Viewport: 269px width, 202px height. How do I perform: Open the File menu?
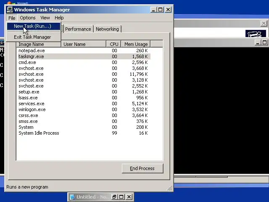point(12,18)
